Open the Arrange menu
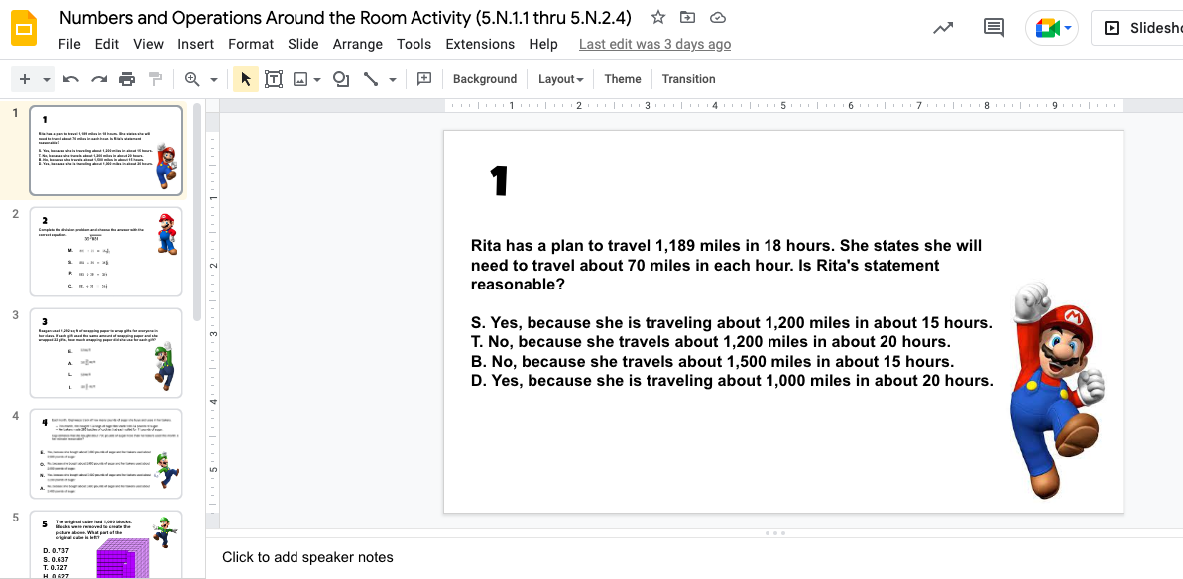1183x579 pixels. coord(357,44)
